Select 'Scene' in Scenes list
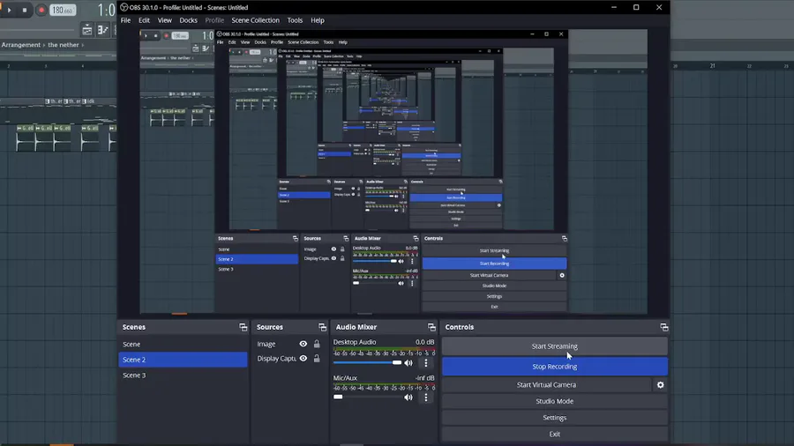 point(183,345)
